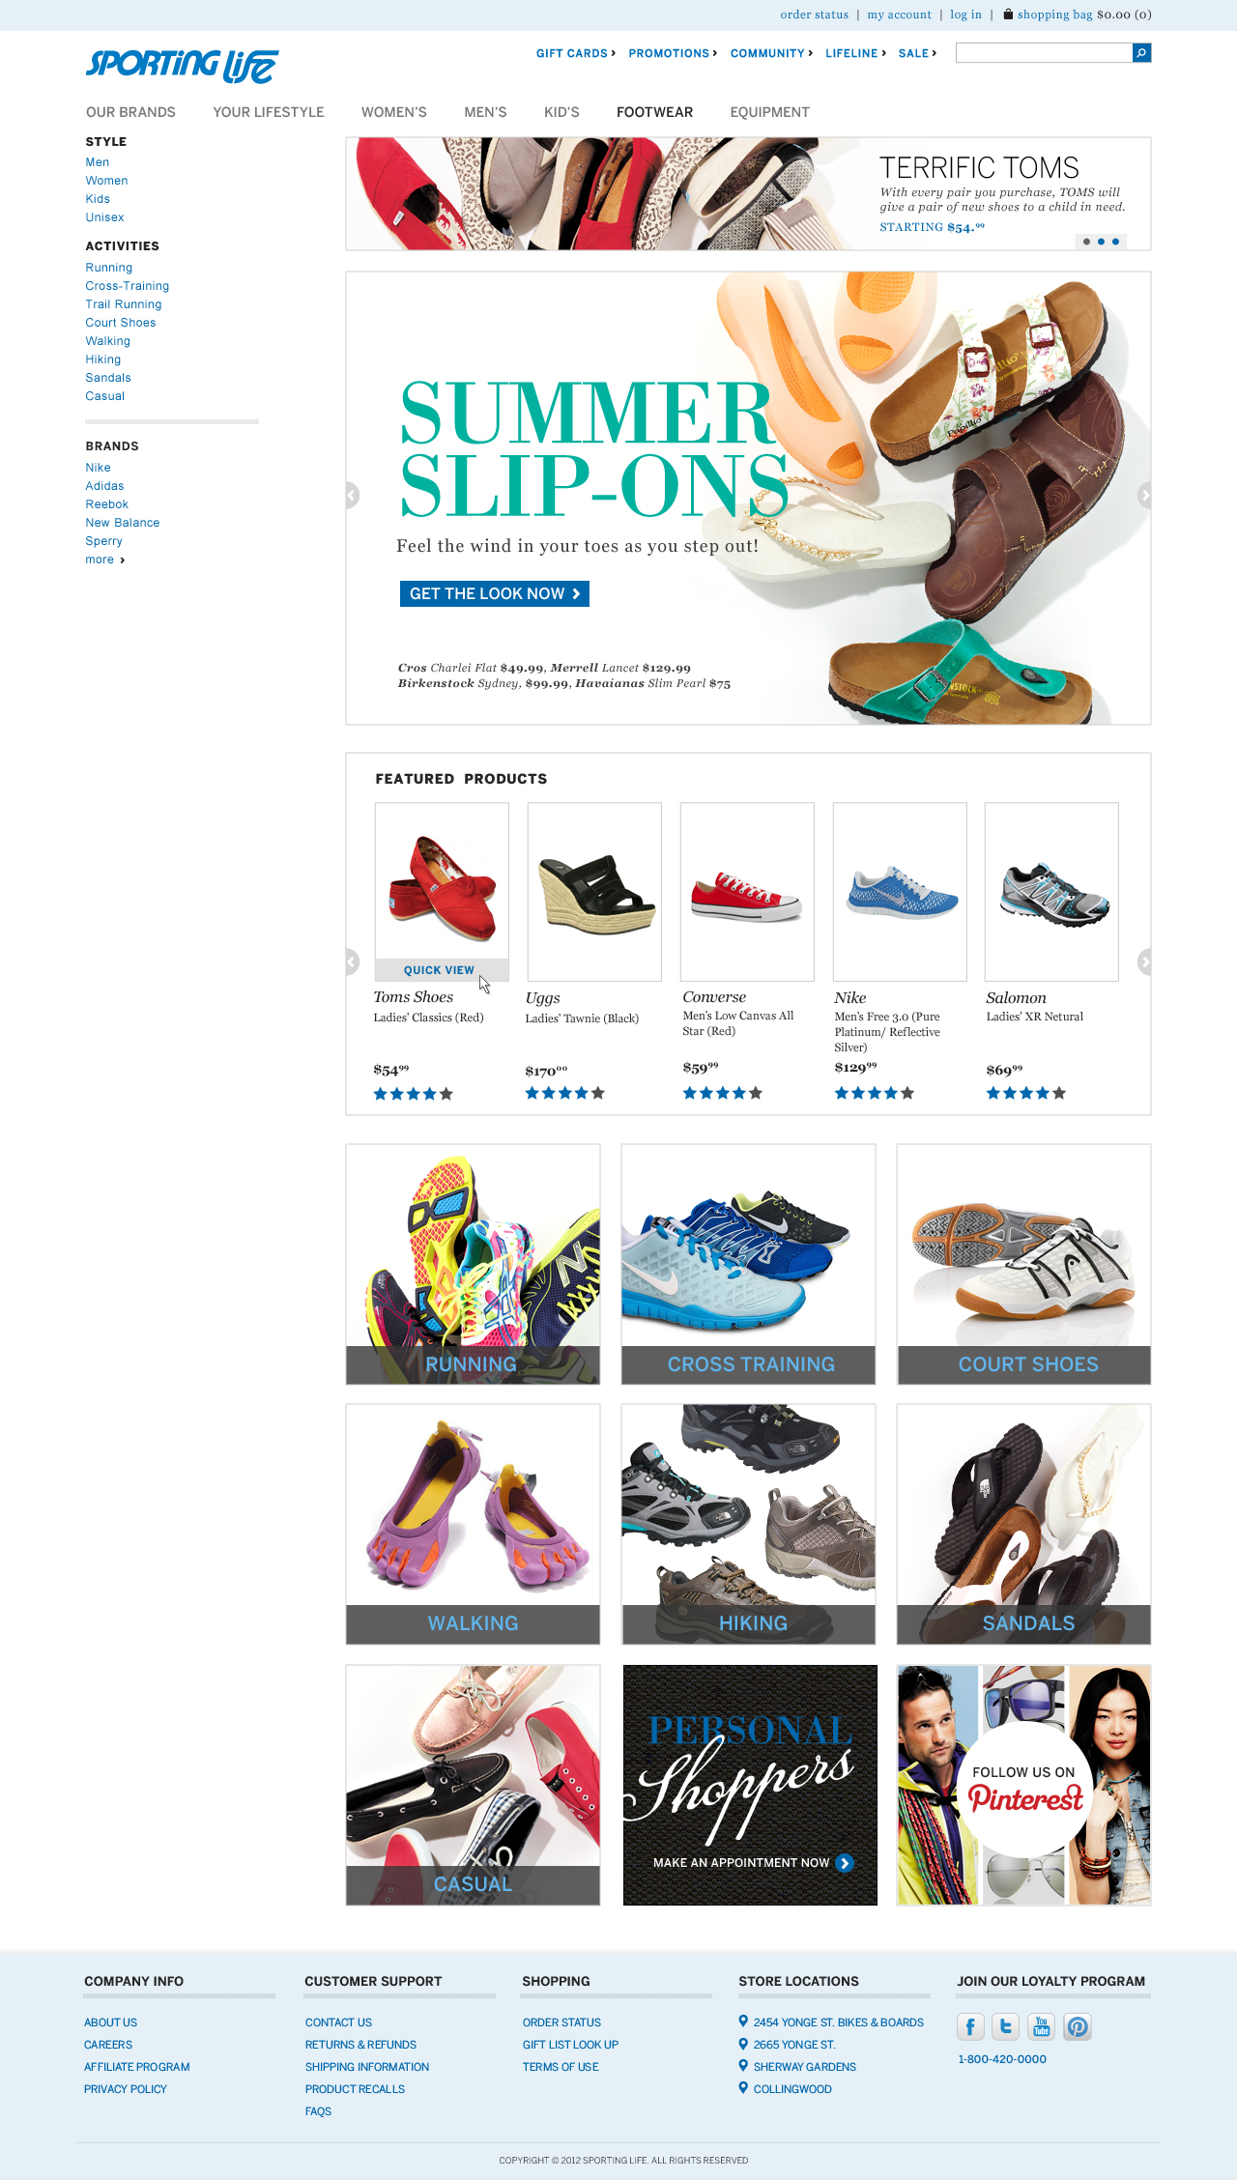Click Get The Look Now button
The image size is (1237, 2180).
(x=495, y=593)
